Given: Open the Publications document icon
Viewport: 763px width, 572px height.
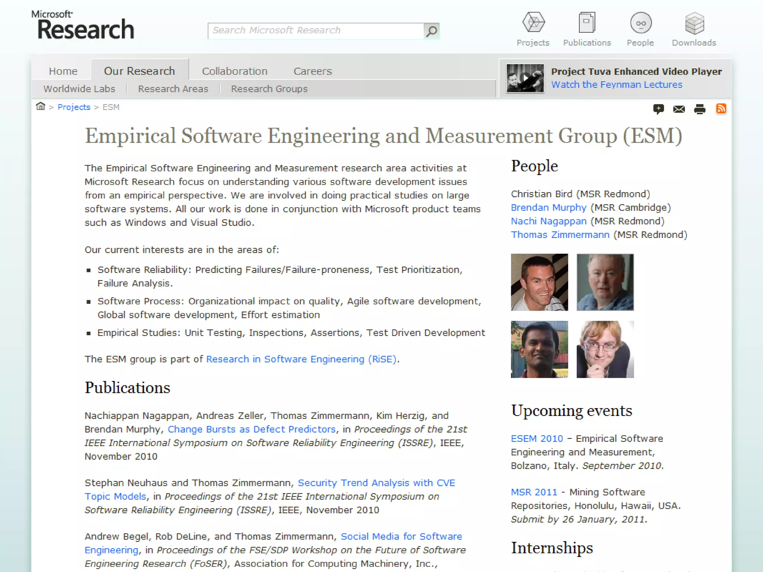Looking at the screenshot, I should point(587,23).
